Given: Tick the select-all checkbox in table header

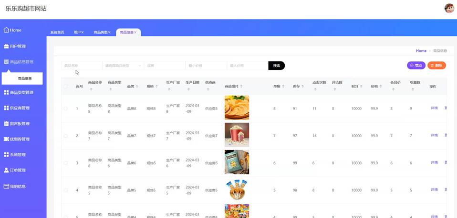Looking at the screenshot, I should tap(65, 86).
